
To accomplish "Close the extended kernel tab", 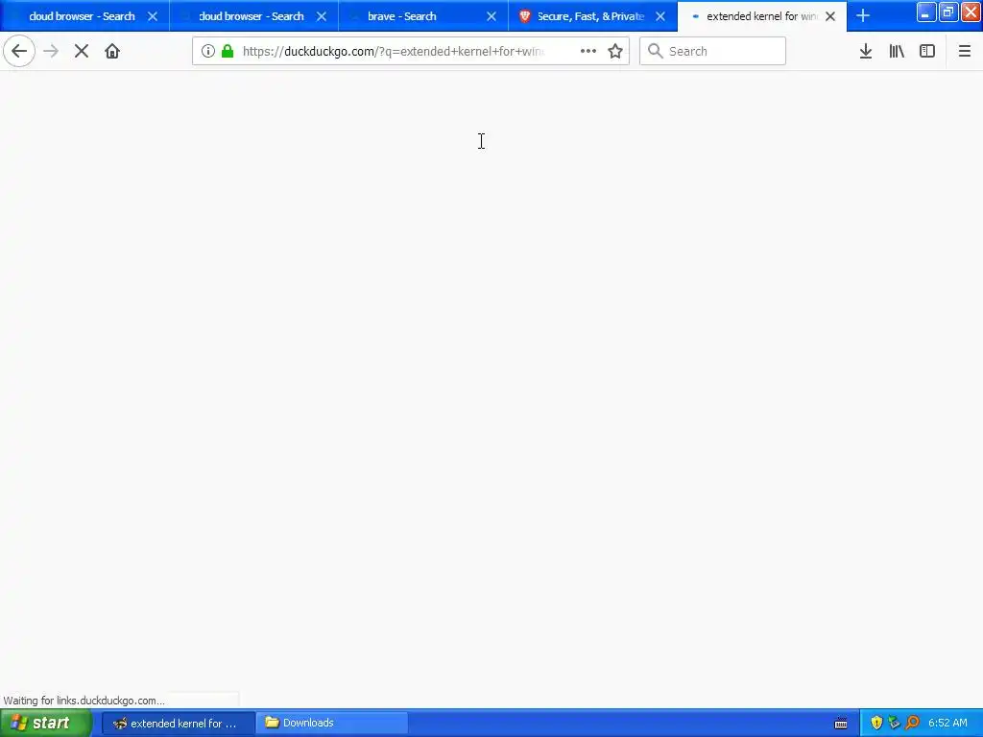I will tap(830, 16).
